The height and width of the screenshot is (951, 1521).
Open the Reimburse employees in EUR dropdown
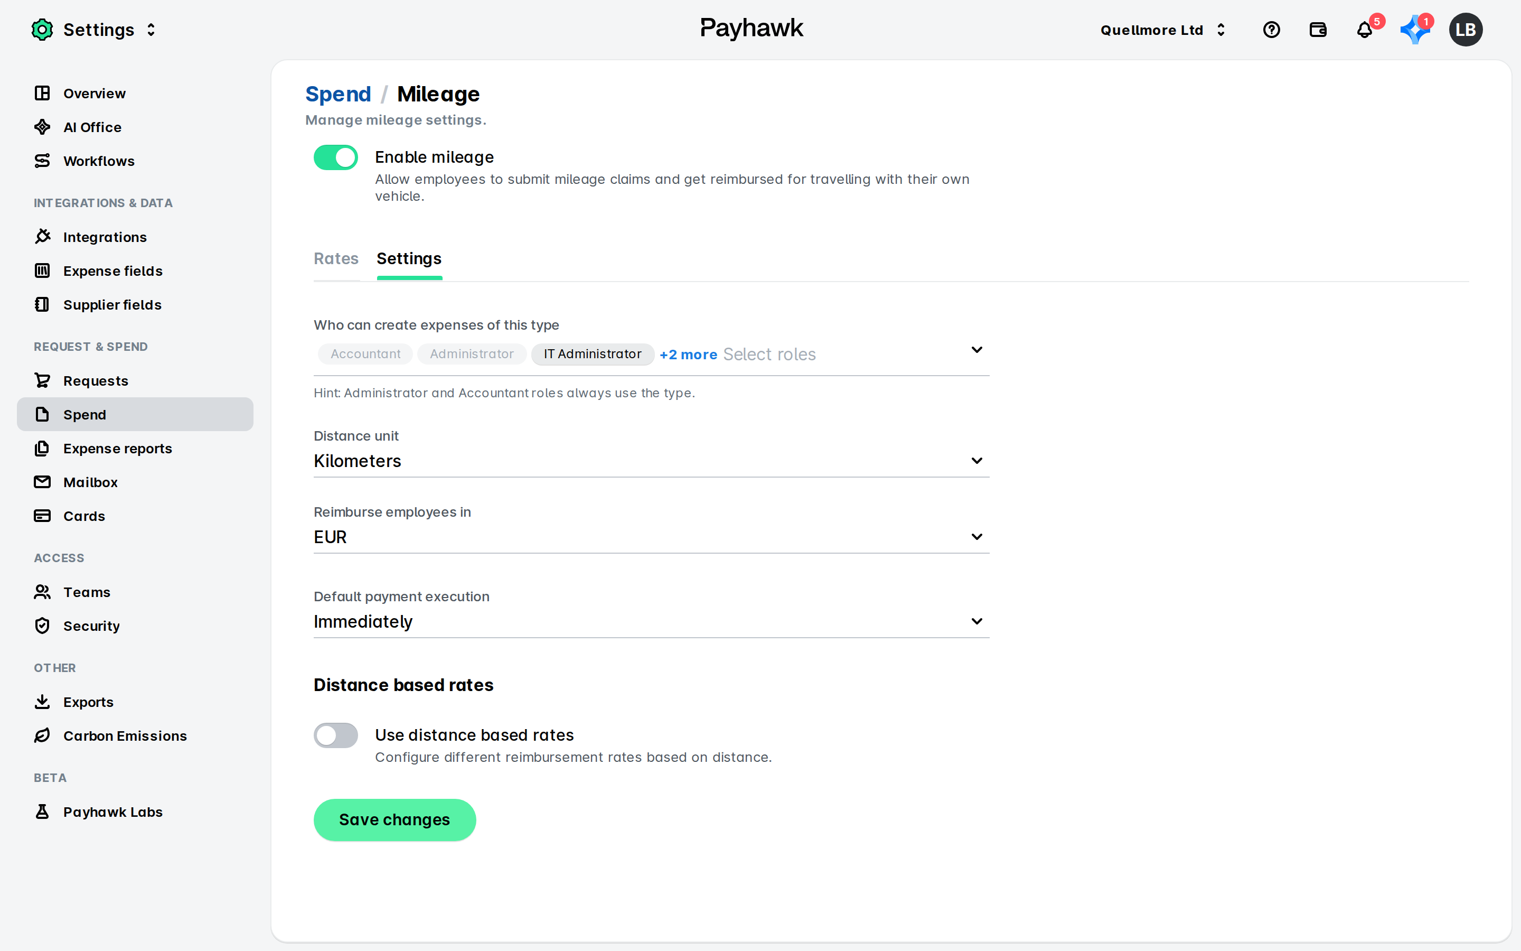(x=651, y=537)
